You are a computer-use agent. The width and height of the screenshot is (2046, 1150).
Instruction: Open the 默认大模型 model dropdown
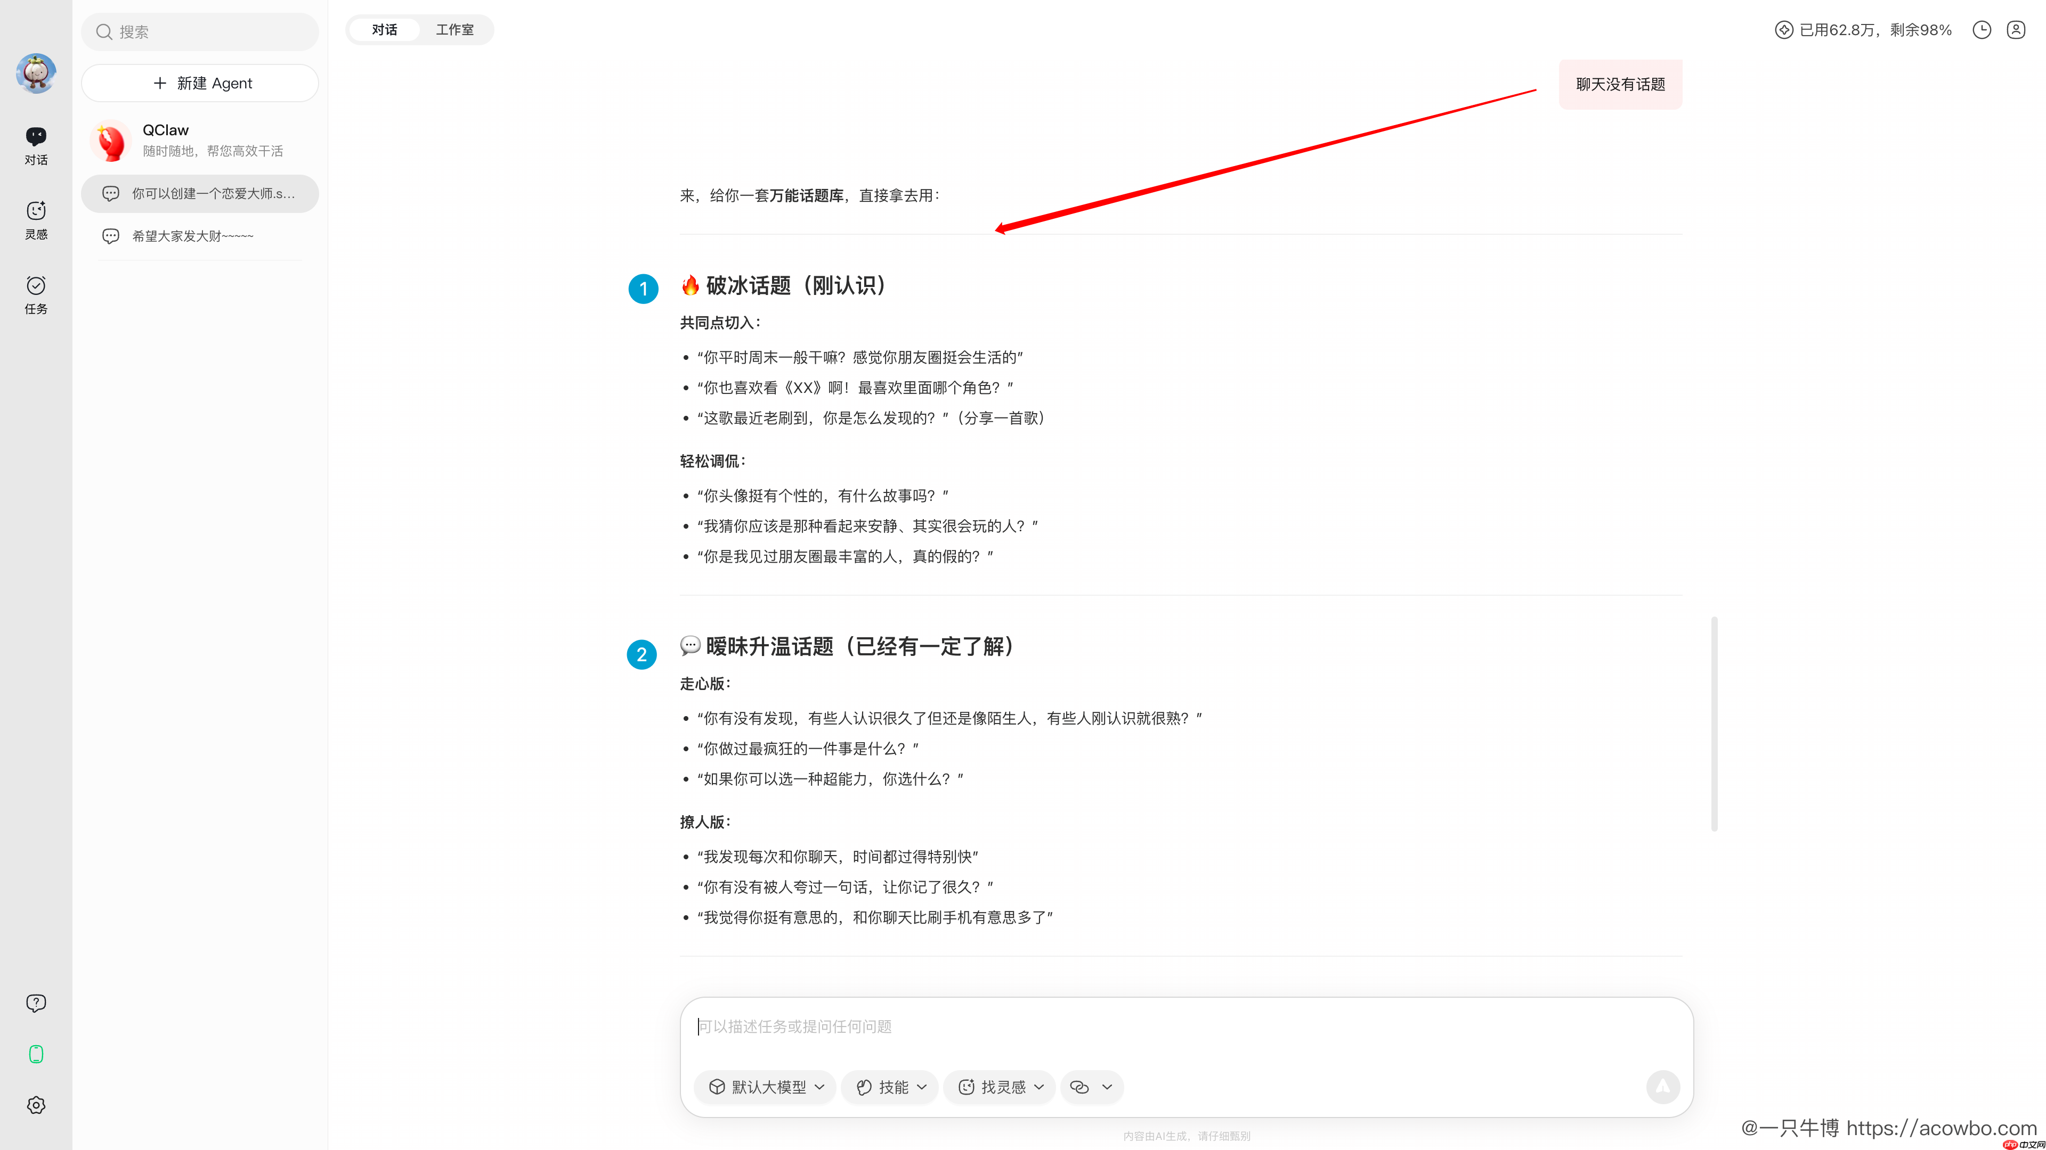pyautogui.click(x=766, y=1087)
